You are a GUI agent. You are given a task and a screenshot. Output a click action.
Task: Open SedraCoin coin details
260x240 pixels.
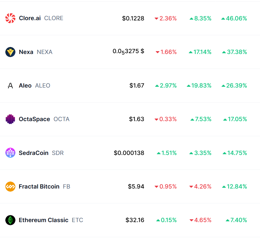point(34,153)
